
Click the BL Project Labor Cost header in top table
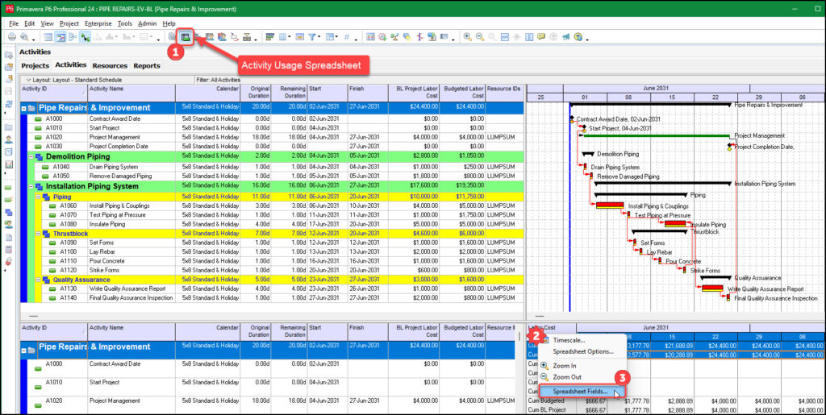414,93
